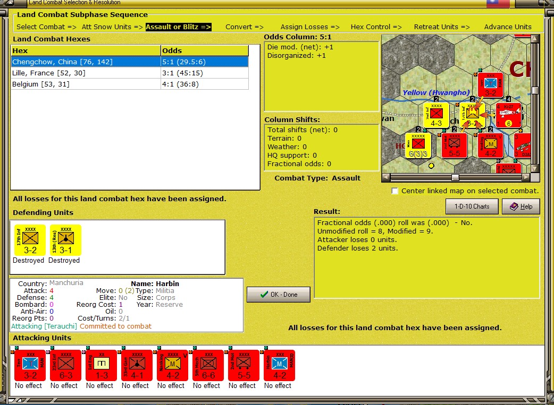Screen dimensions: 554x405
Task: Click map horizontal scrollbar left arrow
Action: click(386, 177)
